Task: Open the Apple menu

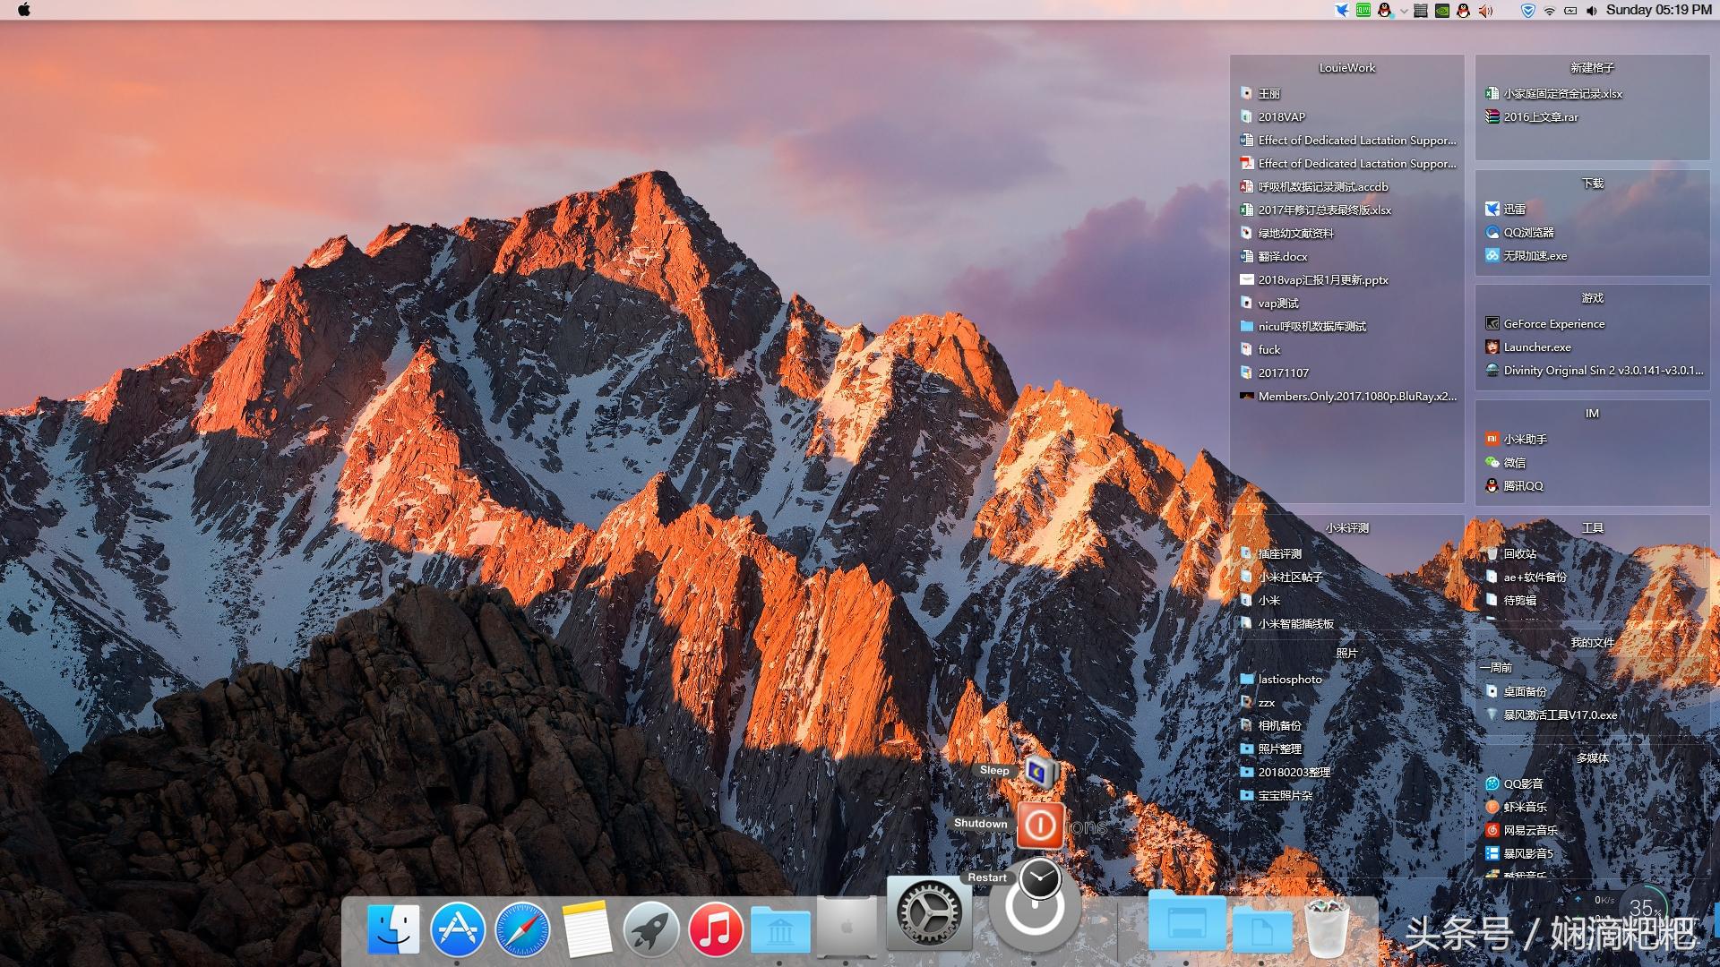Action: pyautogui.click(x=24, y=10)
